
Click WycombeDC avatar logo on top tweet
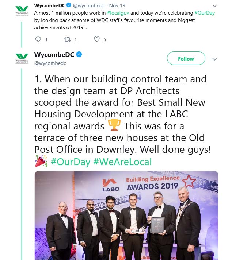(x=22, y=11)
